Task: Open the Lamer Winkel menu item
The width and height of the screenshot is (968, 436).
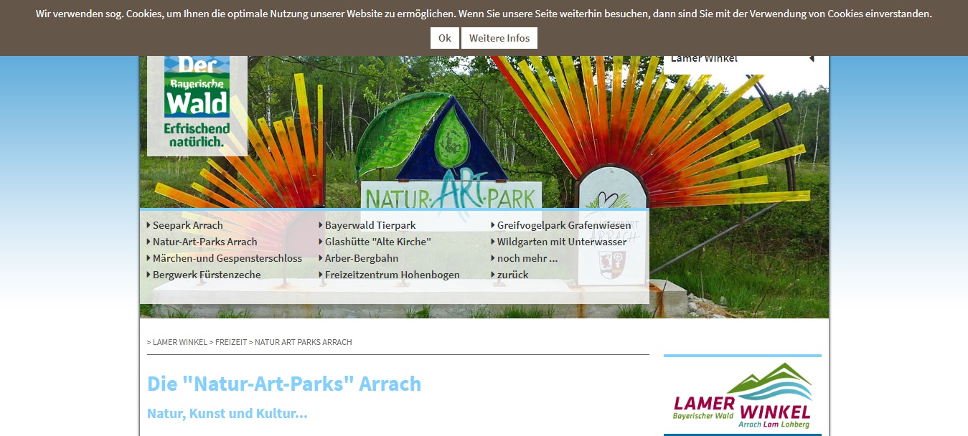Action: (x=704, y=59)
